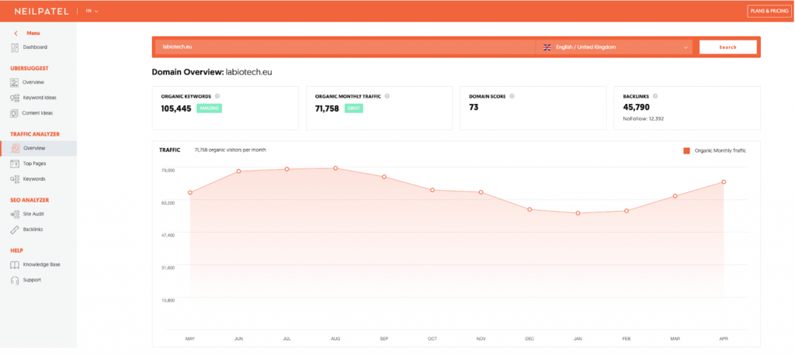Screen dimensions: 795x355
Task: Go to Top Pages in the sidebar
Action: click(x=34, y=164)
